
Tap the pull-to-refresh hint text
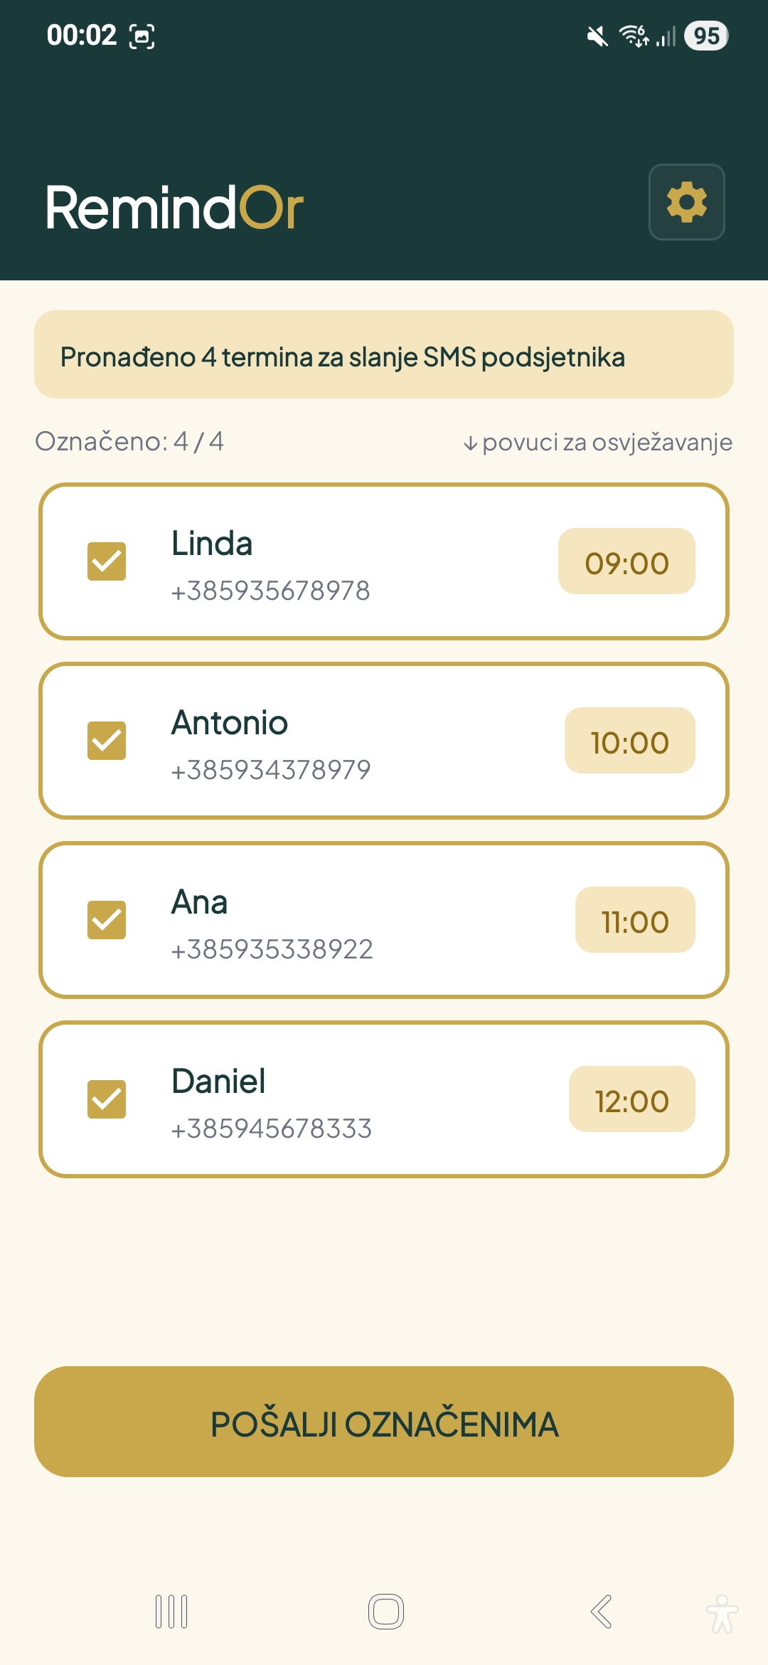pos(598,443)
